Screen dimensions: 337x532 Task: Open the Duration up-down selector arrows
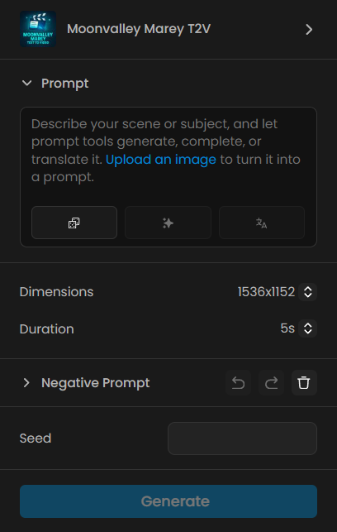pos(307,328)
